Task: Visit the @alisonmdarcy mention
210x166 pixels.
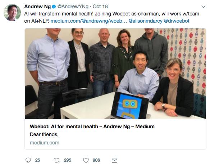Action: pyautogui.click(x=145, y=21)
